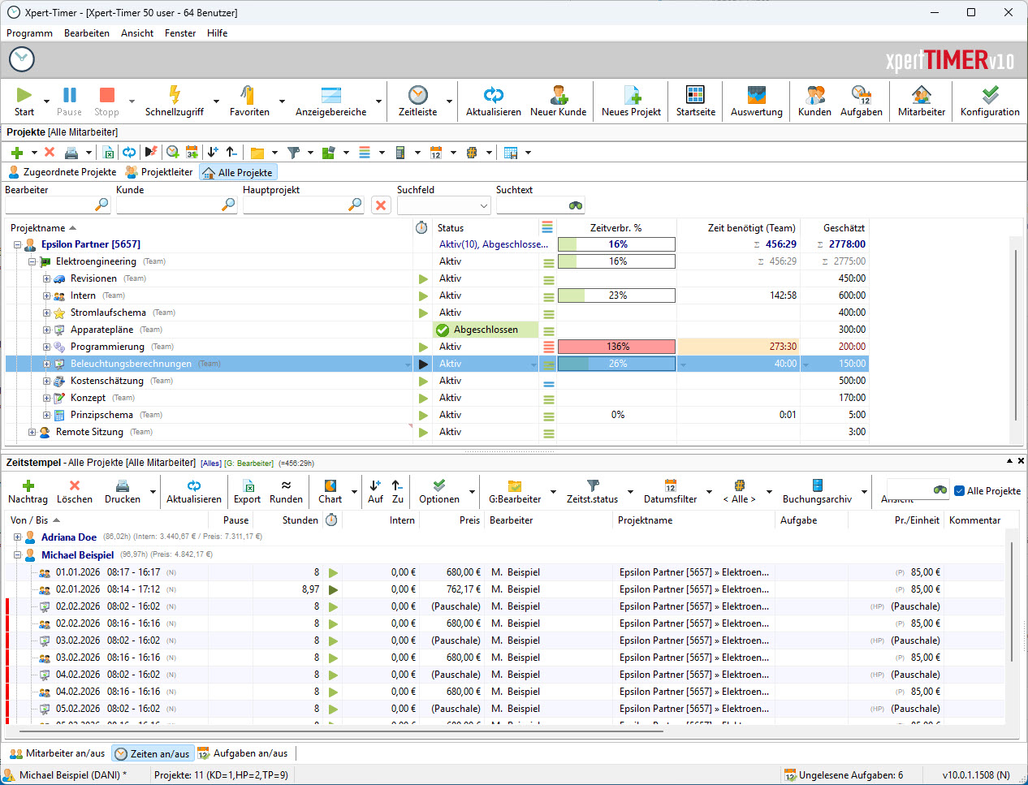1028x785 pixels.
Task: Toggle the Alle Projekte checkbox
Action: [960, 490]
